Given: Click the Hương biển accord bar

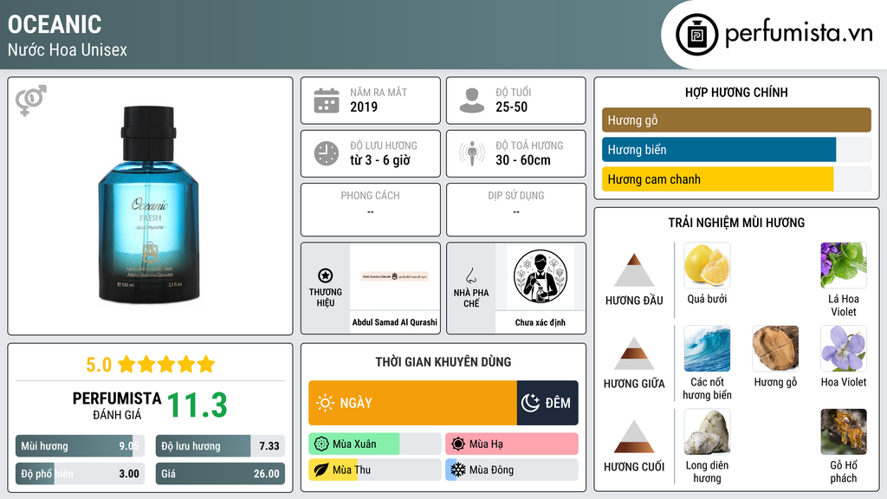Looking at the screenshot, I should [736, 150].
